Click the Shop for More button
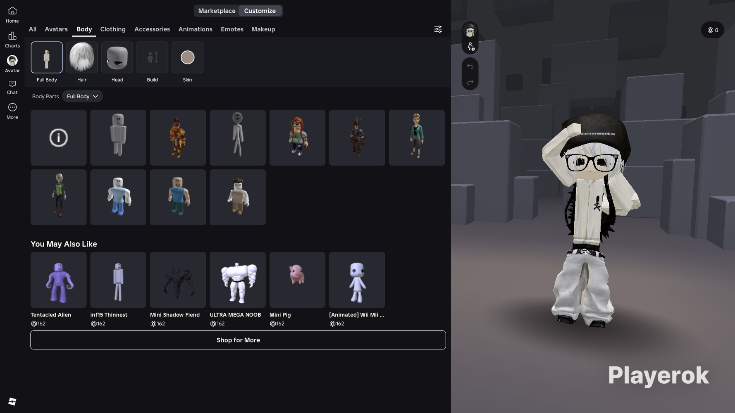The height and width of the screenshot is (413, 735). tap(238, 340)
